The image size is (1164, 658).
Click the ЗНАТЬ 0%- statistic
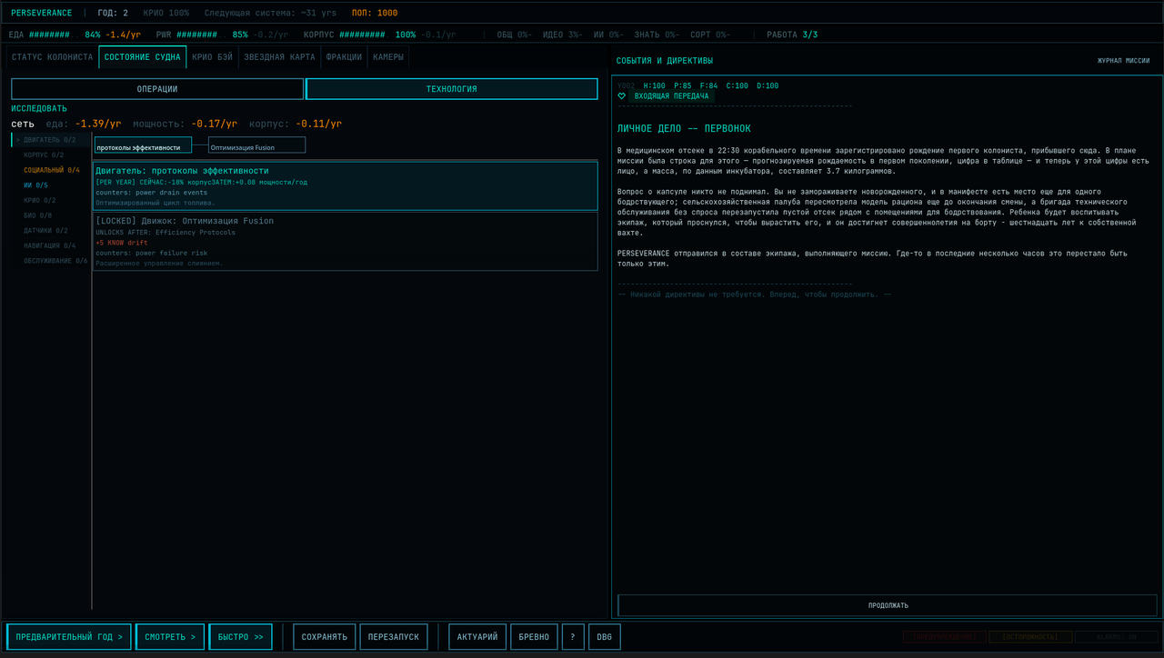(657, 35)
